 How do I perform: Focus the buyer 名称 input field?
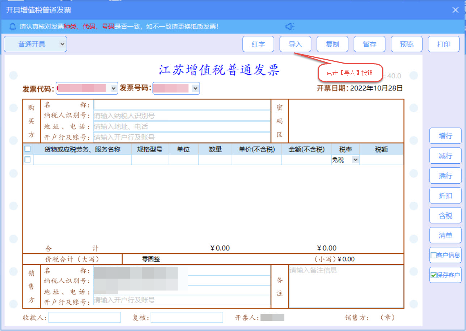[182, 105]
